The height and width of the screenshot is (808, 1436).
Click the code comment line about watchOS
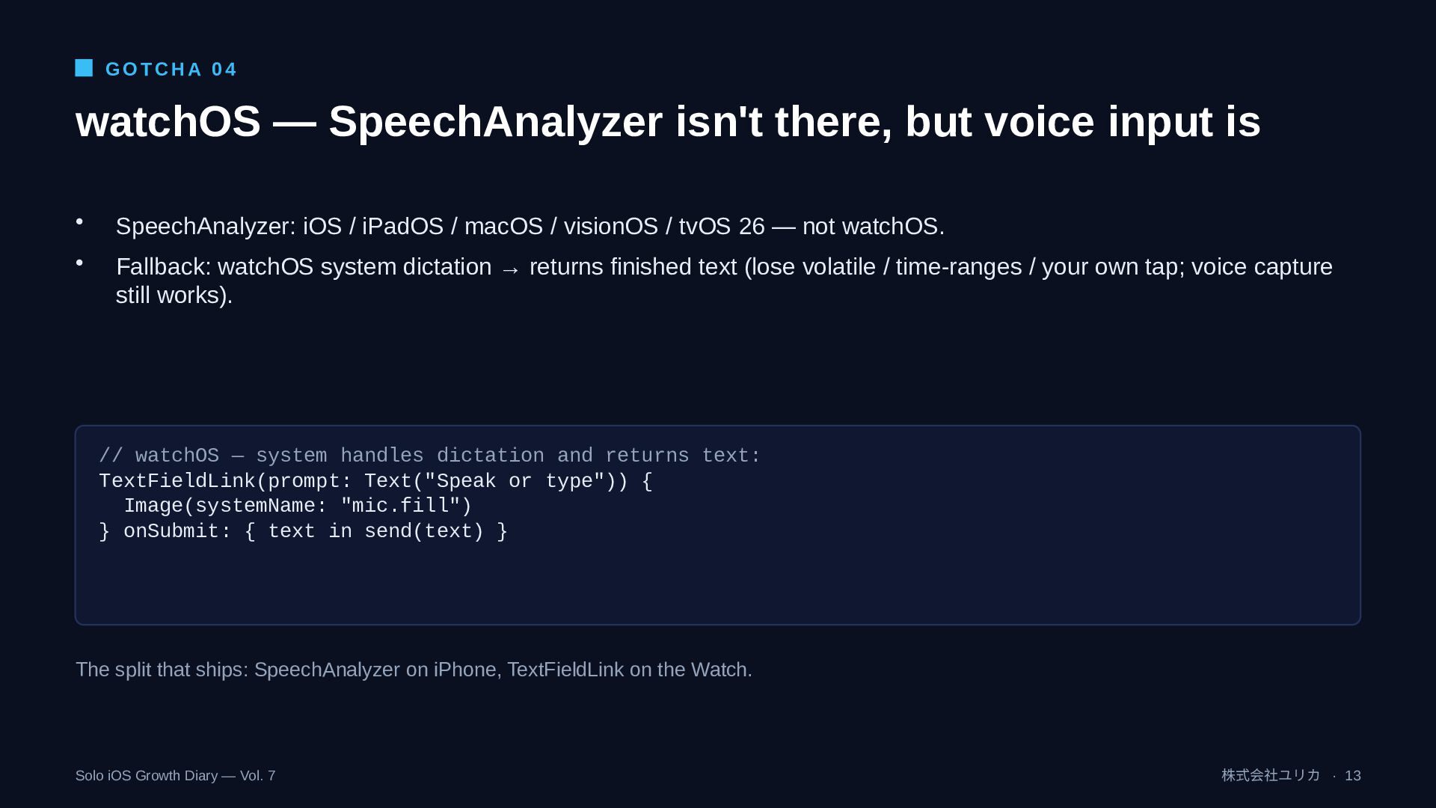pyautogui.click(x=429, y=456)
